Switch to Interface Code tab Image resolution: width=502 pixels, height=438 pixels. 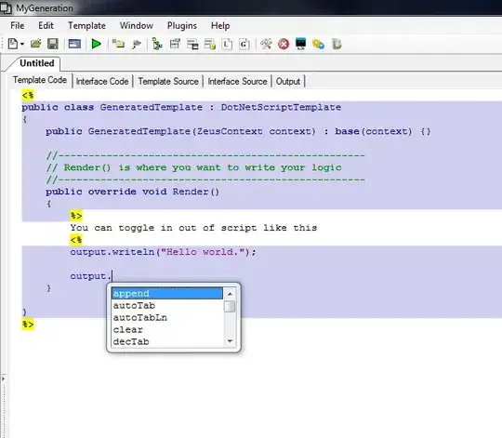coord(102,81)
